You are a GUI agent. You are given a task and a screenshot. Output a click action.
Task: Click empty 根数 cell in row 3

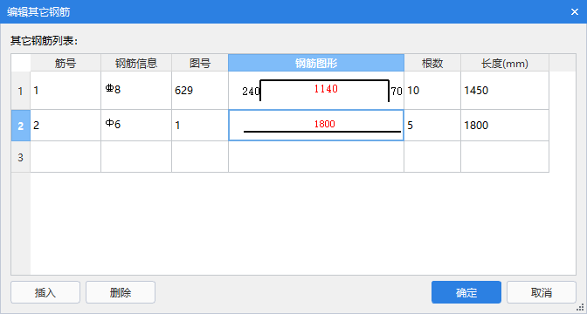[x=432, y=157]
